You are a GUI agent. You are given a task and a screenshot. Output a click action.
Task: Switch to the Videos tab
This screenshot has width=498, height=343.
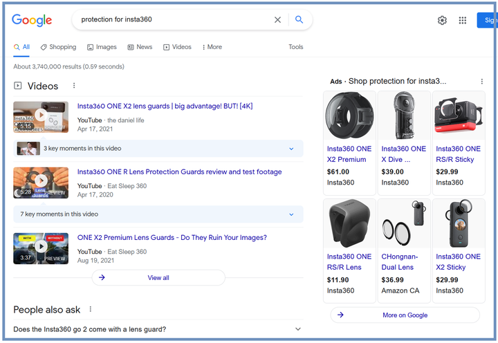(x=177, y=47)
